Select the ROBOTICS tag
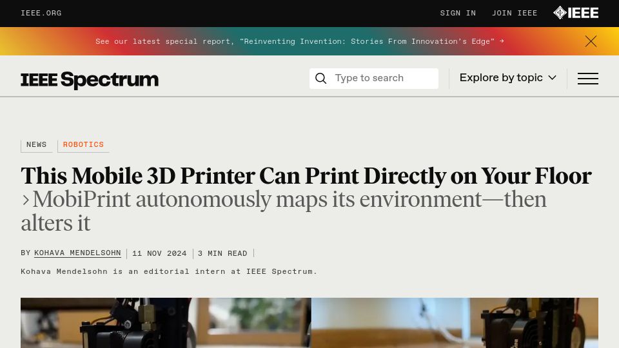The height and width of the screenshot is (348, 619). pyautogui.click(x=83, y=145)
